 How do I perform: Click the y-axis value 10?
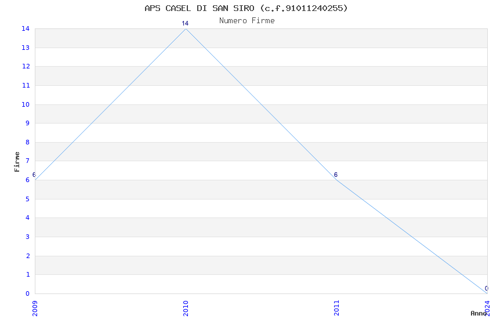click(x=26, y=104)
